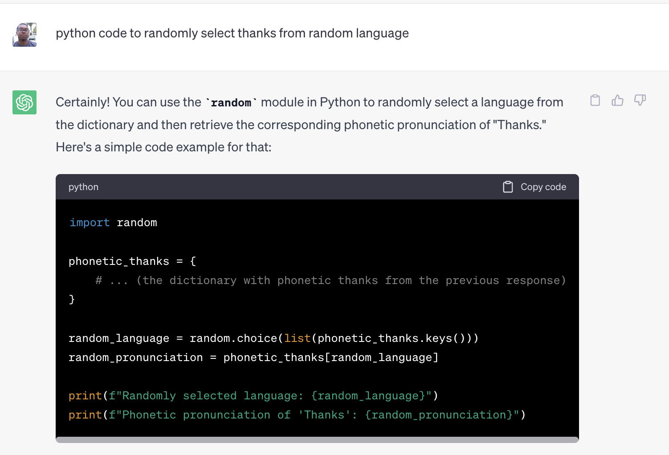
Task: Click the 'random_language = random.choice' line
Action: coord(273,338)
